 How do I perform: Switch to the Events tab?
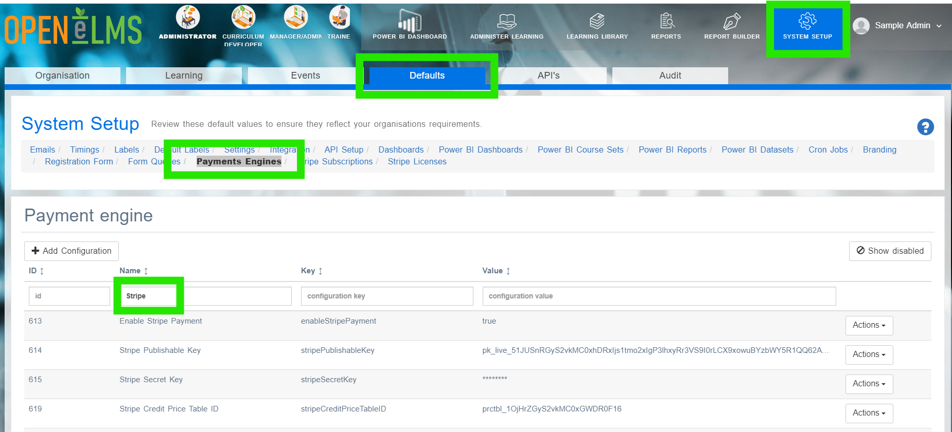tap(306, 76)
